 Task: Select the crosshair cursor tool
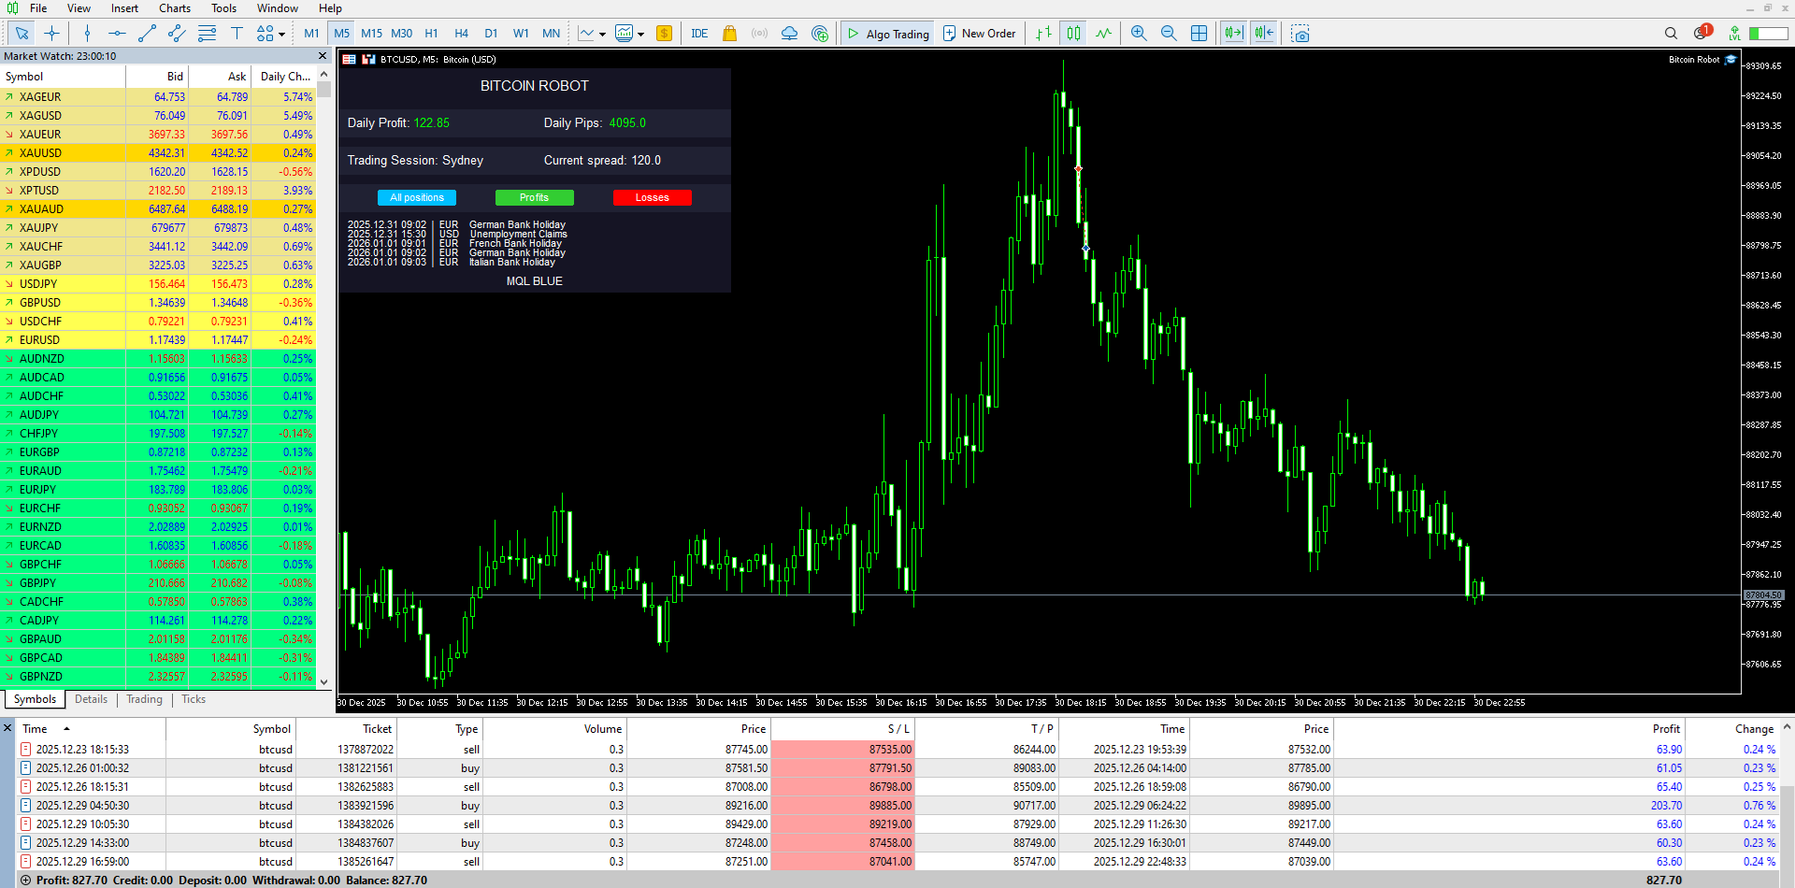(51, 34)
